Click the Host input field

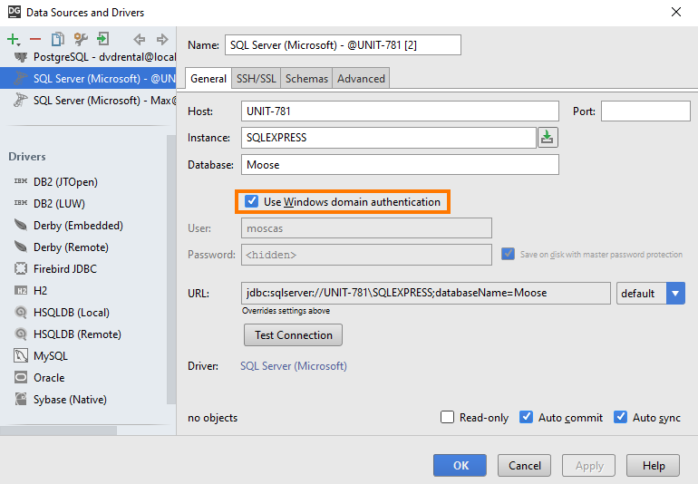click(400, 111)
